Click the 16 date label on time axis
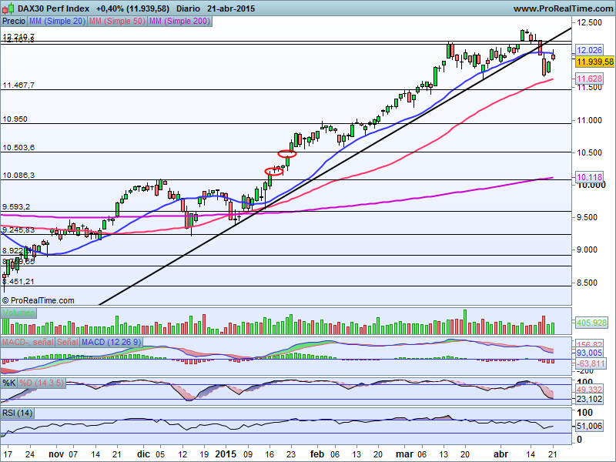Image resolution: width=616 pixels, height=462 pixels. [x=270, y=454]
